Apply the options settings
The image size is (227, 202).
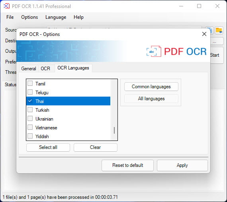tap(182, 165)
